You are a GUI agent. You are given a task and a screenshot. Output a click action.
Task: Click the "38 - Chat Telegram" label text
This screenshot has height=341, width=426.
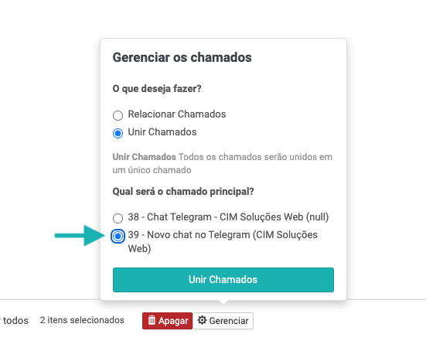(x=228, y=217)
